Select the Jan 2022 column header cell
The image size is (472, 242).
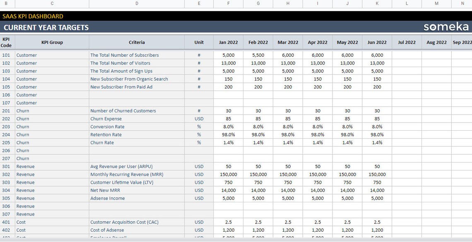point(228,42)
